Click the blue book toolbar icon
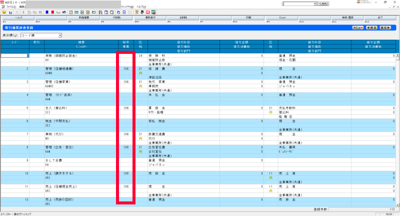 tap(46, 11)
